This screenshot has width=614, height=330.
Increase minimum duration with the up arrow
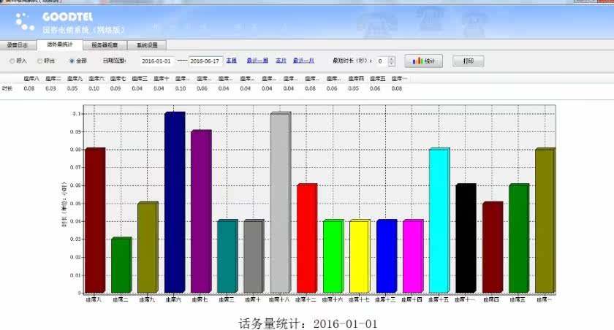pyautogui.click(x=392, y=58)
